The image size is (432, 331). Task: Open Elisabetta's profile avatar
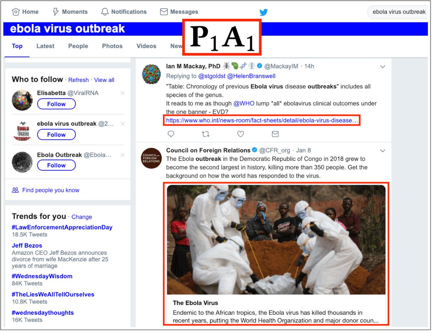22,100
